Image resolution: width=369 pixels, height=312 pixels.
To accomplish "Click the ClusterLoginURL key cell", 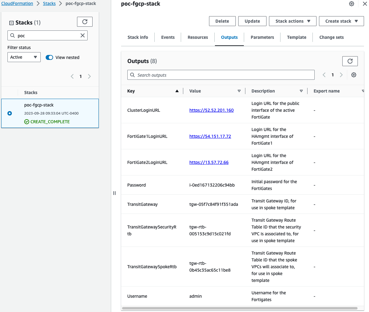I will click(x=143, y=110).
